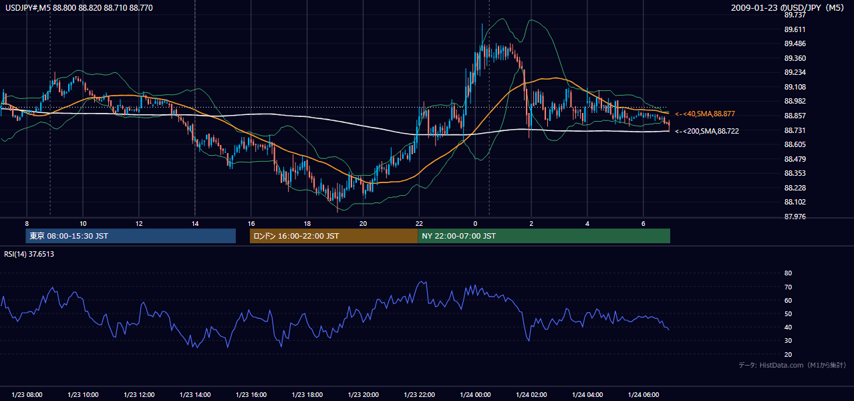Click the RSI axis value 70
The image size is (854, 401).
tap(788, 287)
